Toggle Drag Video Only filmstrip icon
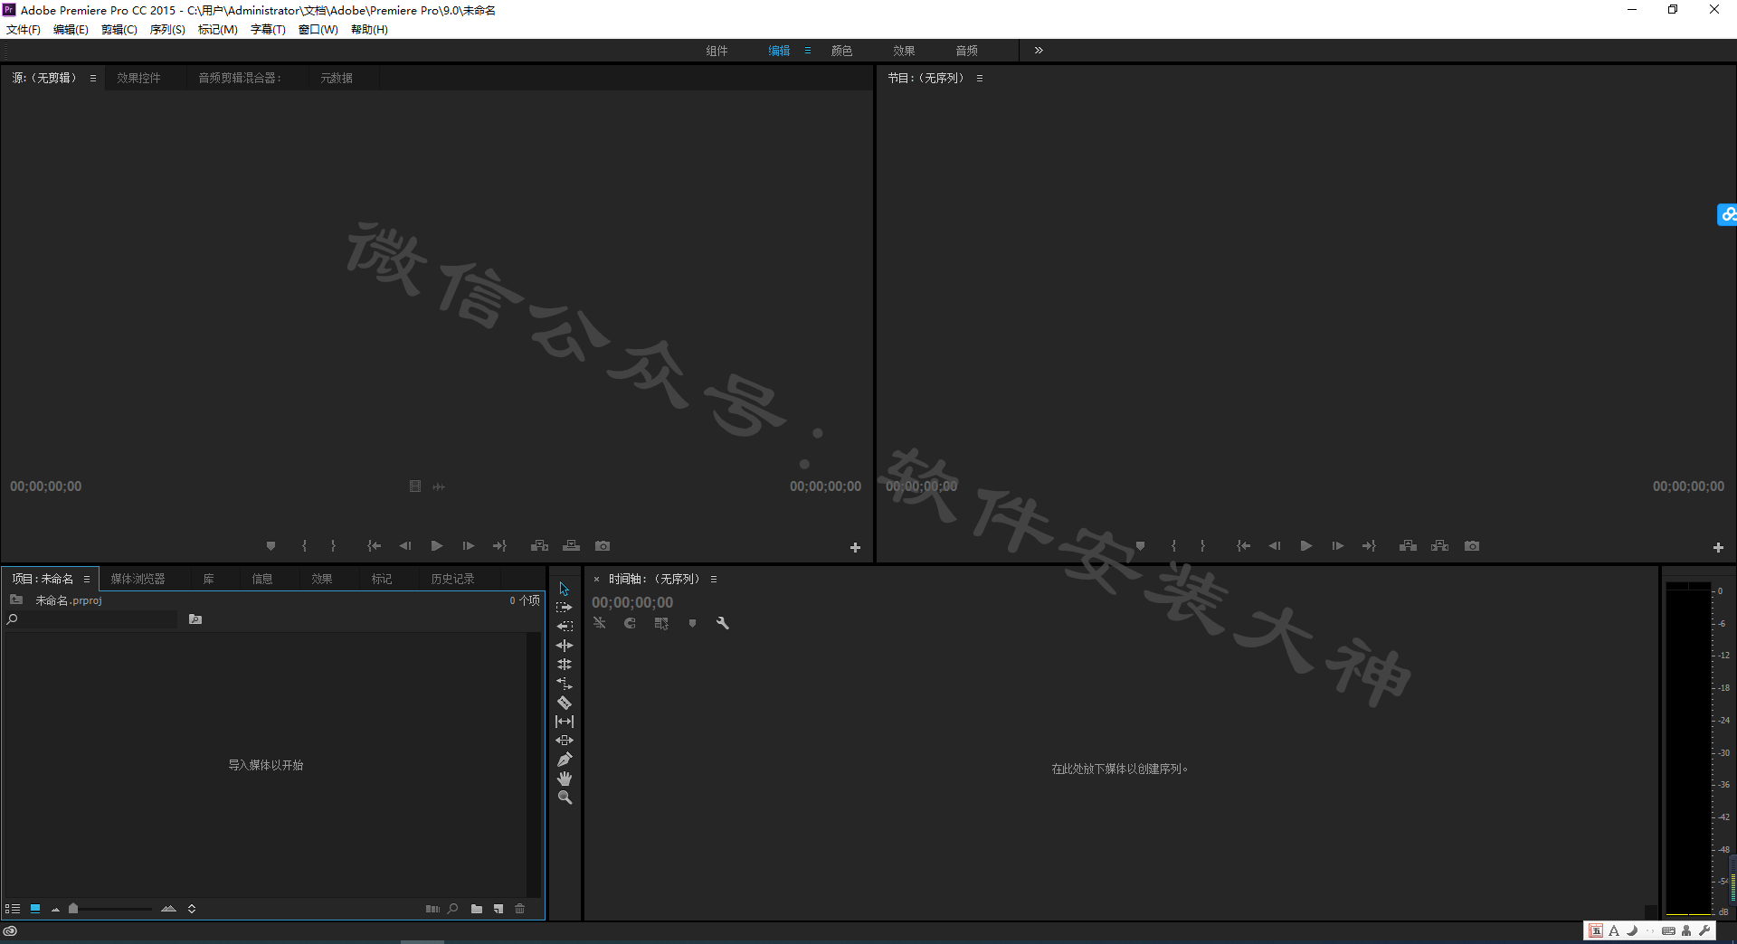Image resolution: width=1737 pixels, height=944 pixels. [x=415, y=486]
